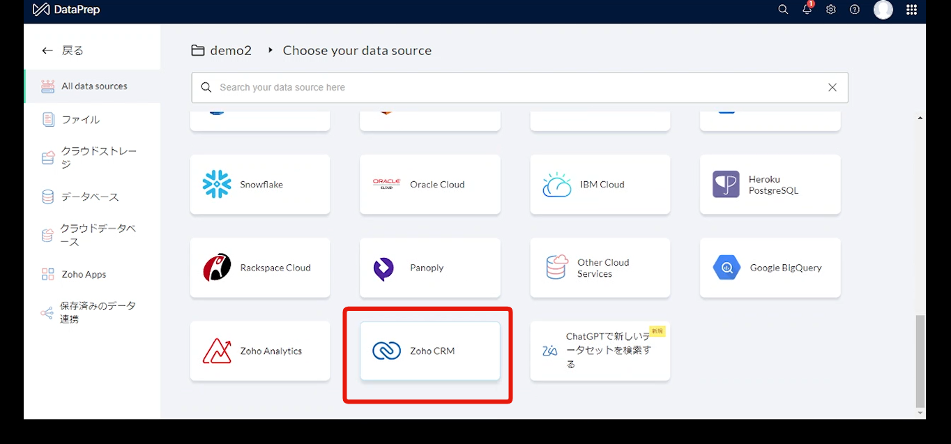Screen dimensions: 951x444
Task: Click the search field magnifier icon
Action: (x=206, y=87)
